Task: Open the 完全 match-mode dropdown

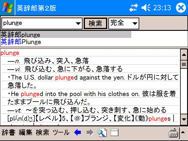Action: [x=124, y=23]
